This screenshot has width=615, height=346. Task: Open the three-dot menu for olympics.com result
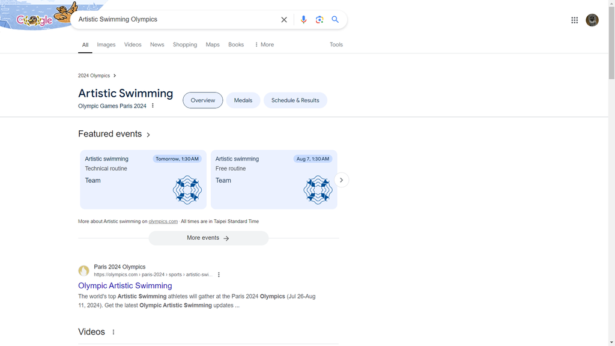pyautogui.click(x=219, y=275)
